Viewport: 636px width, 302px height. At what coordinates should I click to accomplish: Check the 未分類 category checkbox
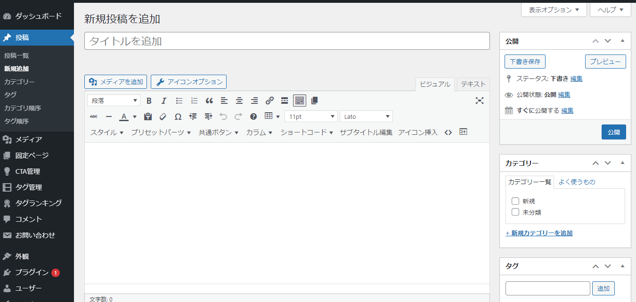[515, 212]
